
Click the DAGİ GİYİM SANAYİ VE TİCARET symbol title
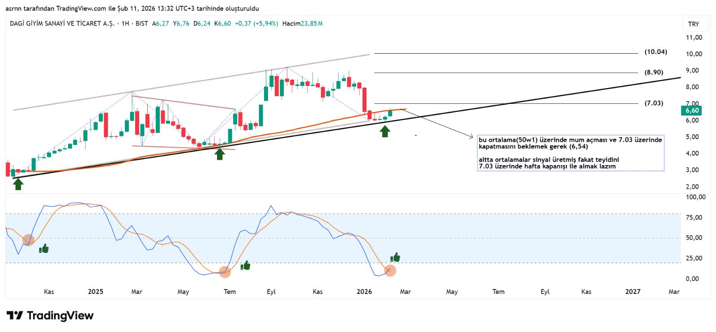62,23
